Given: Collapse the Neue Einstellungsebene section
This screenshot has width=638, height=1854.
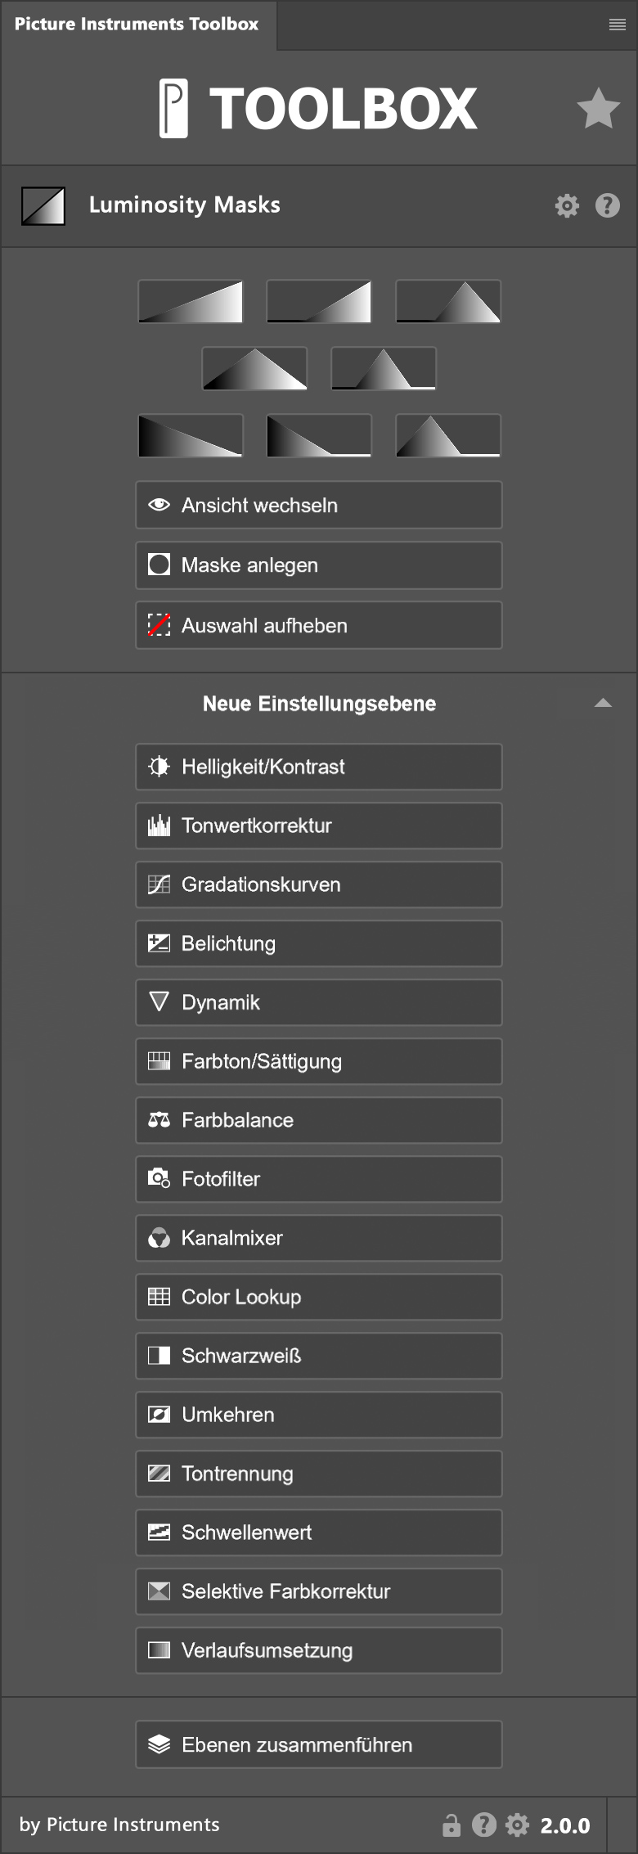Looking at the screenshot, I should tap(603, 704).
